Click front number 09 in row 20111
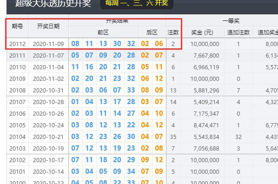Image resolution: width=278 pixels, height=184 pixels. [103, 55]
